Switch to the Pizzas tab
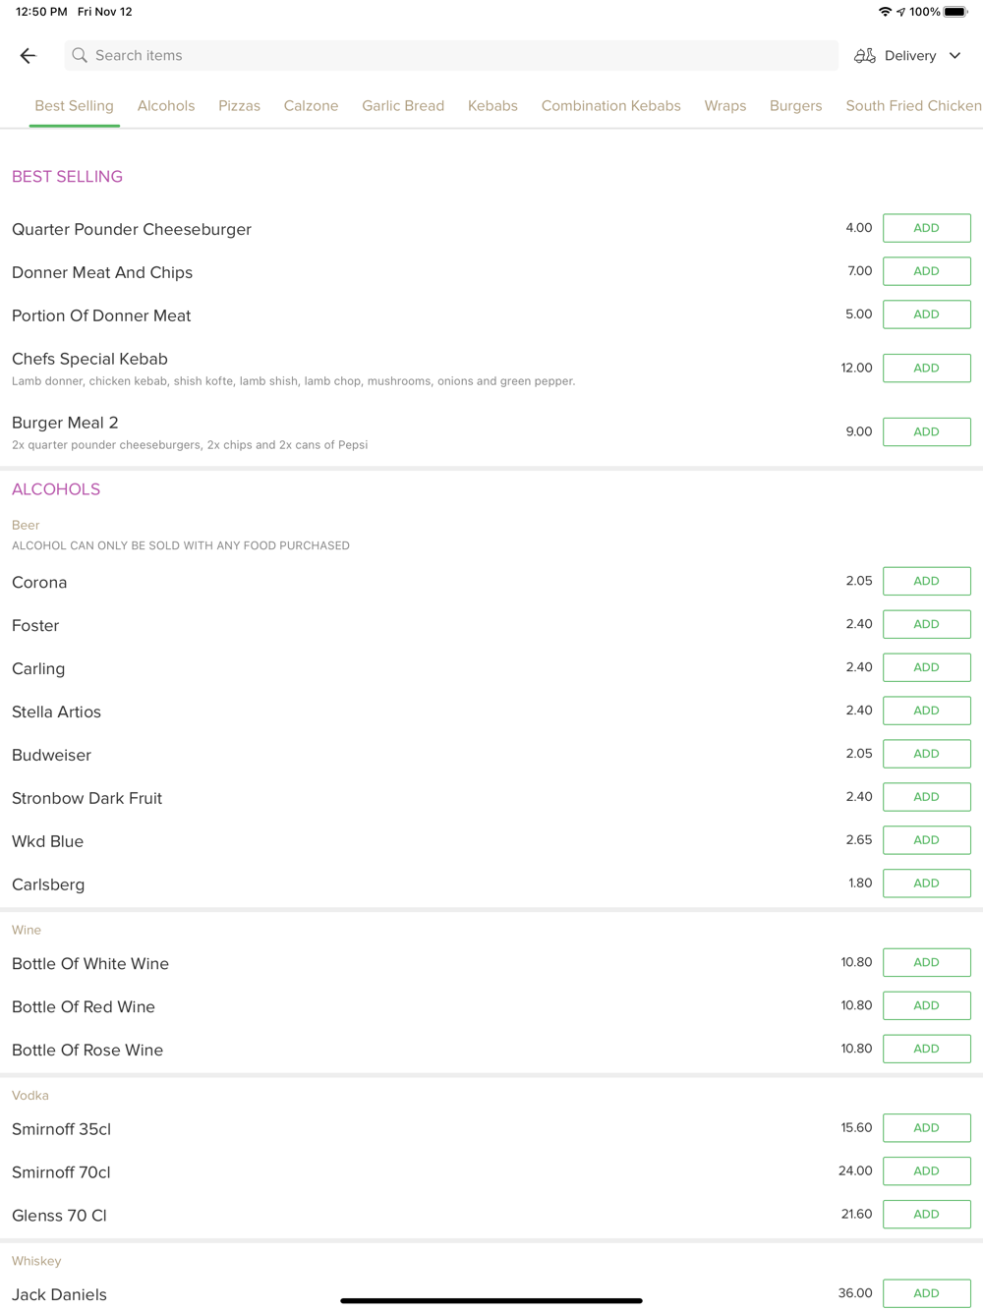This screenshot has height=1311, width=983. pos(239,106)
